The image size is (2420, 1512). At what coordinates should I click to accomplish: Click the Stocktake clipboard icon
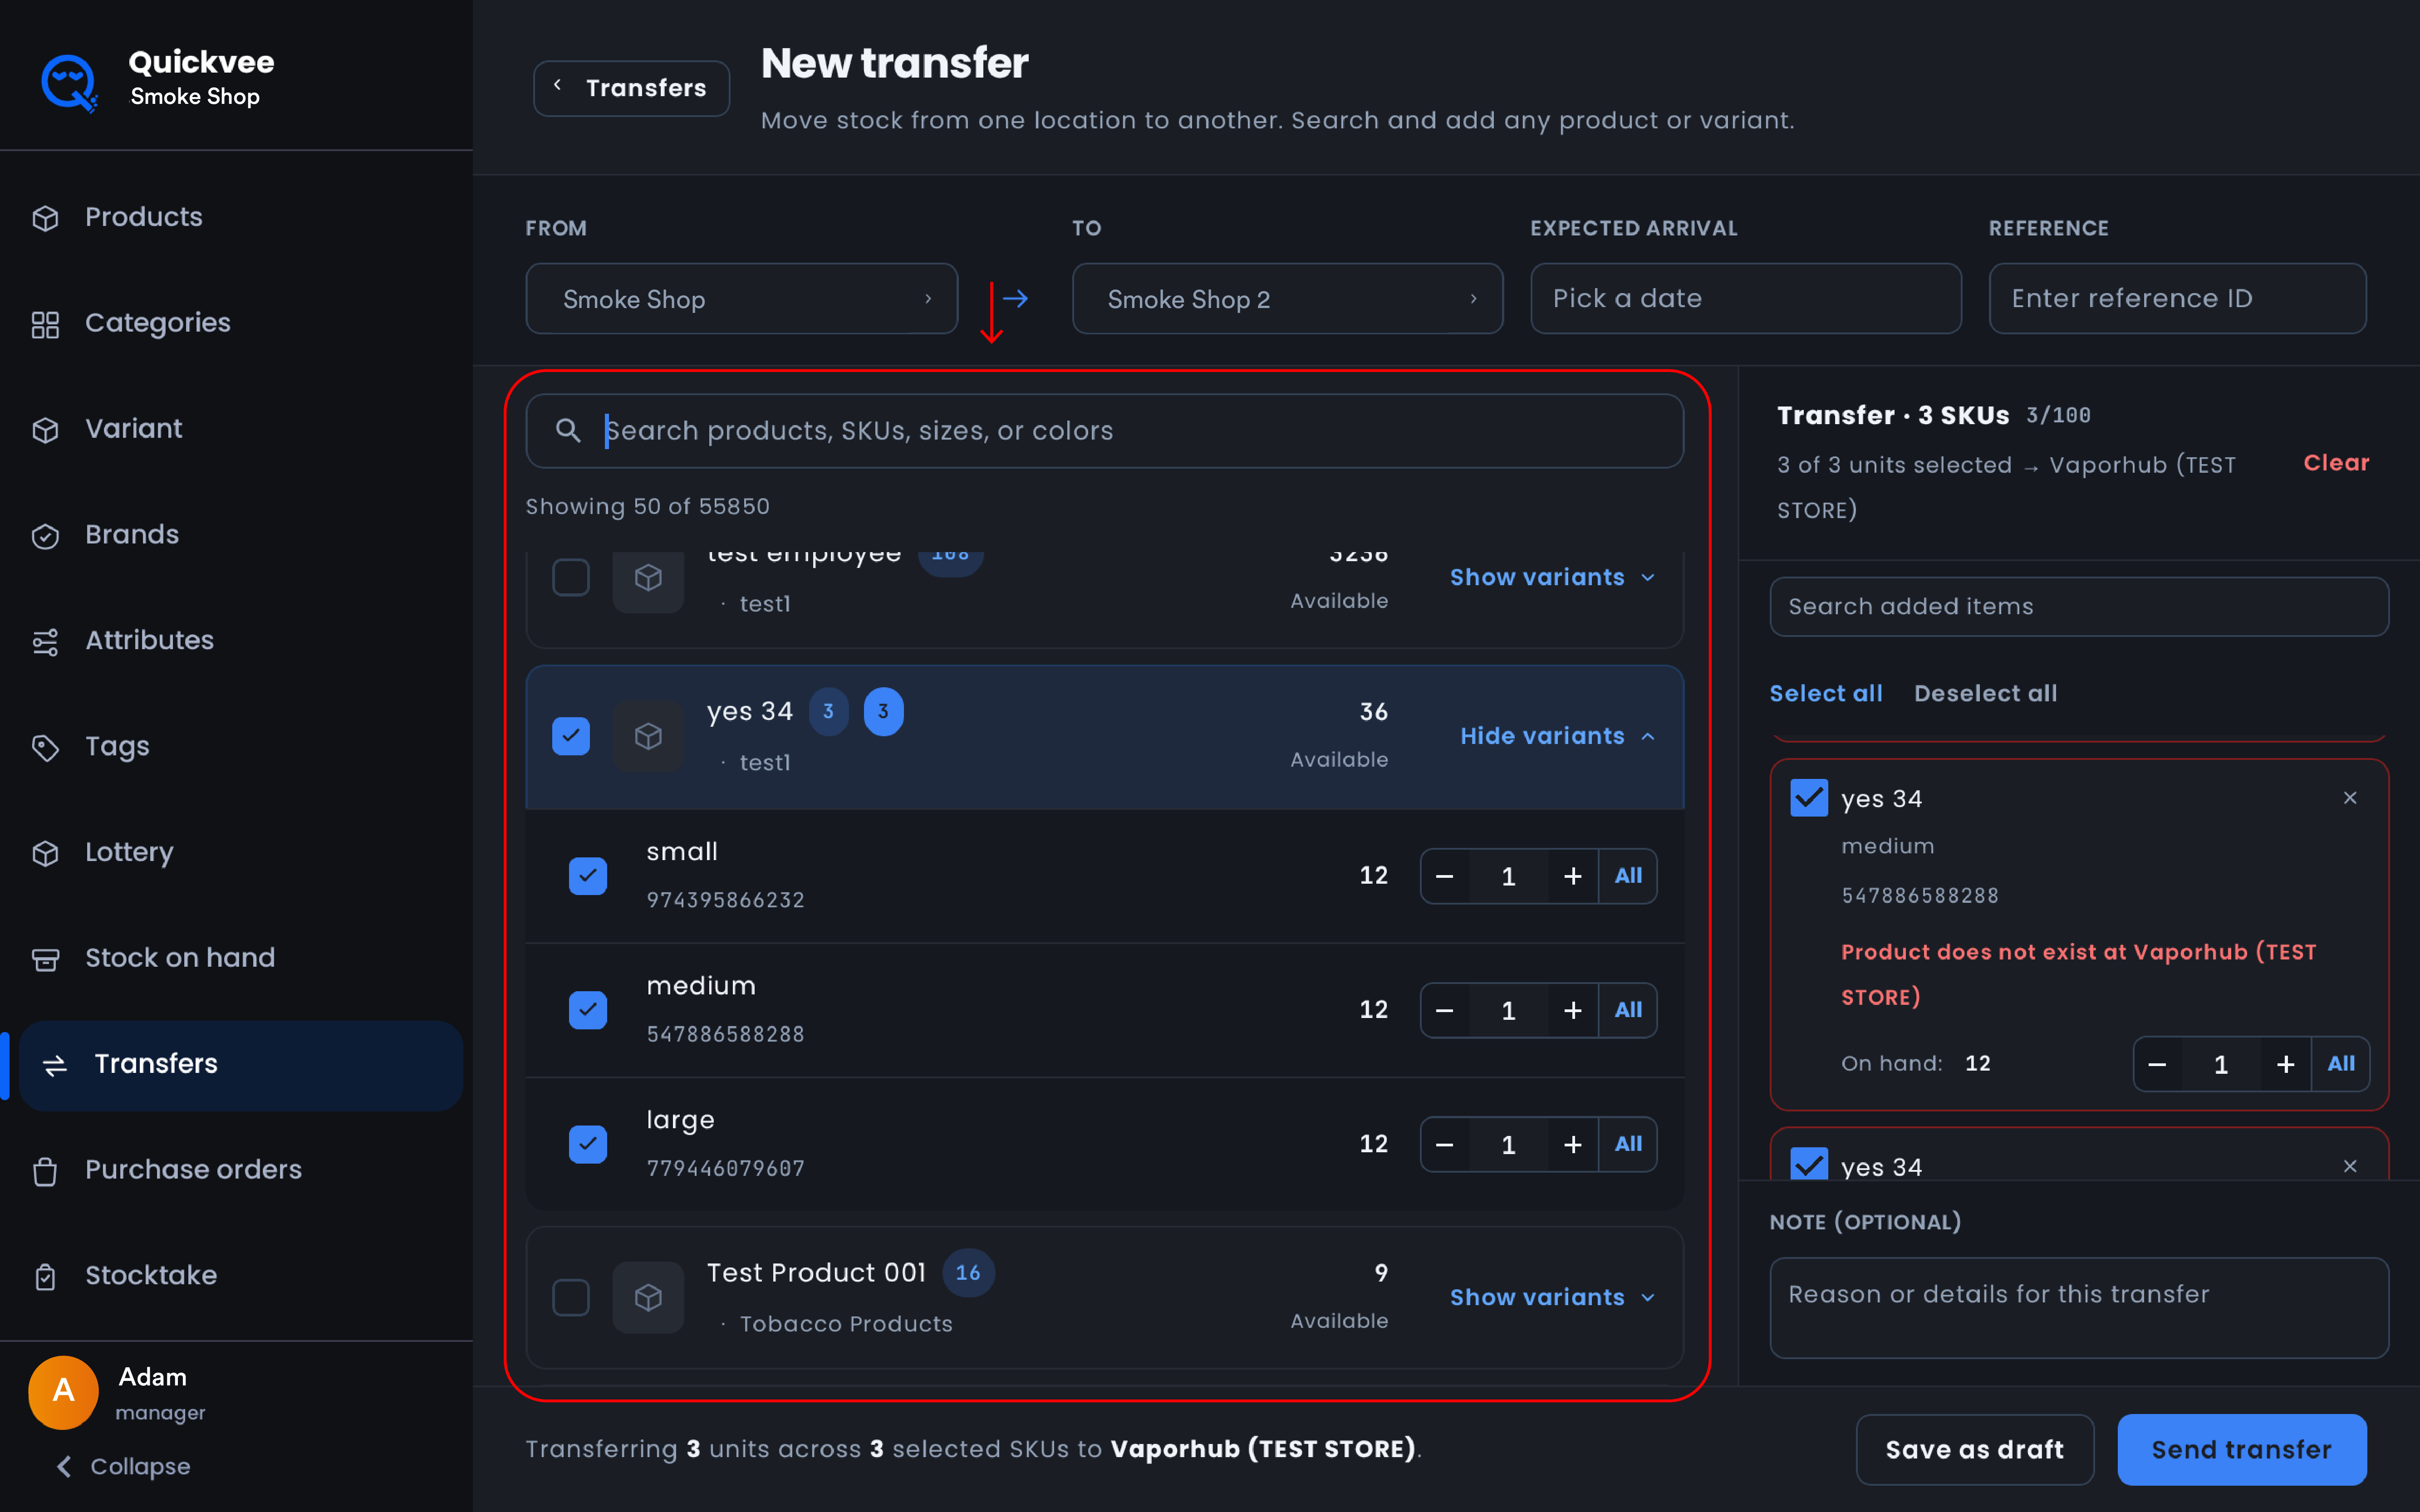pos(45,1277)
